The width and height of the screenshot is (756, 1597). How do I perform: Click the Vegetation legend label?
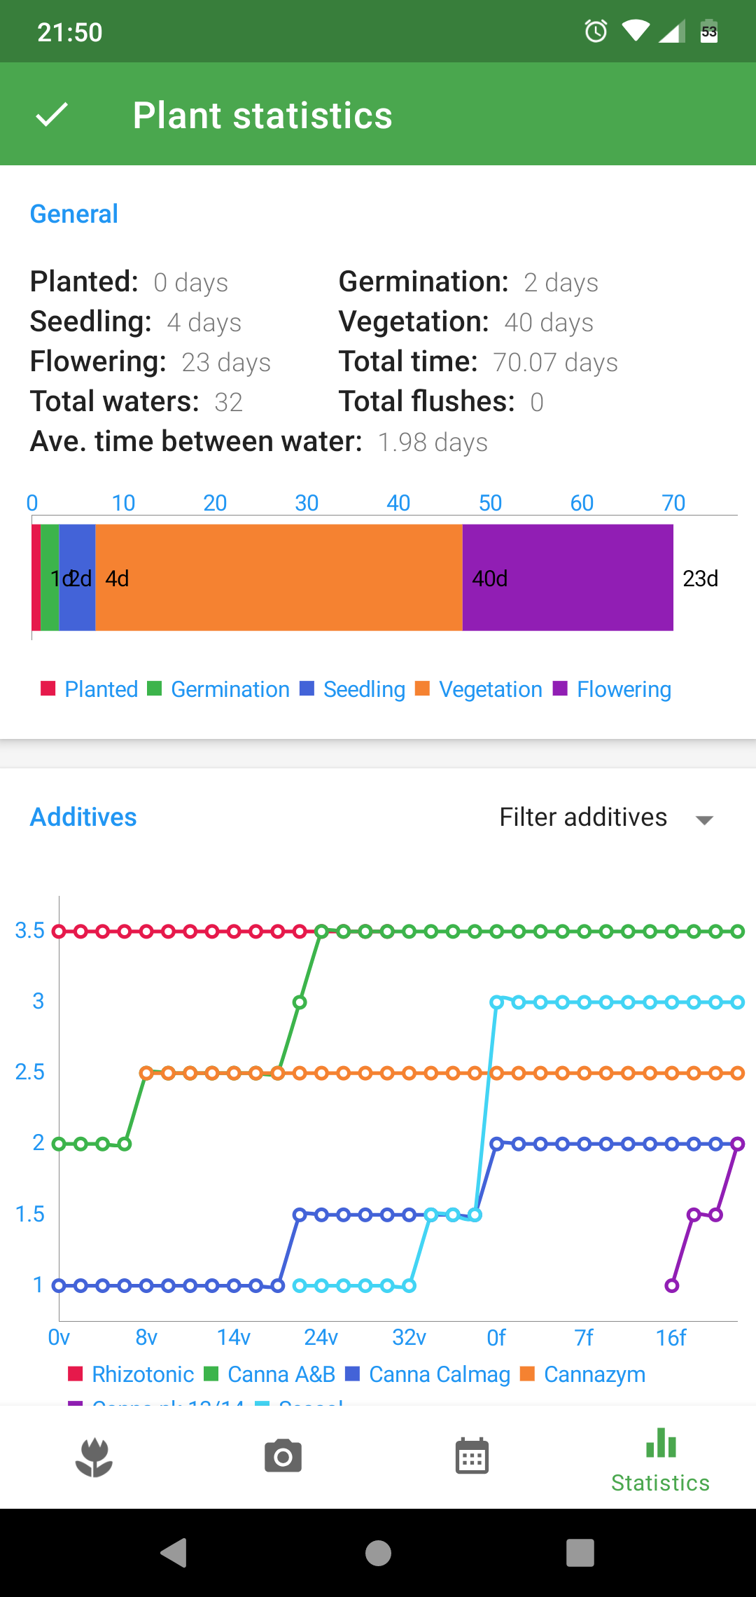(490, 689)
